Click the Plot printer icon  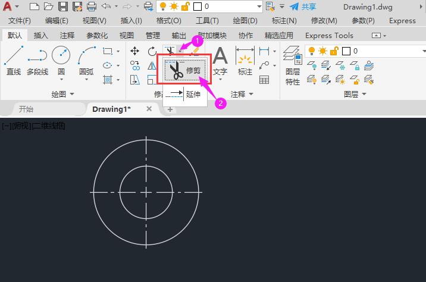click(x=92, y=7)
